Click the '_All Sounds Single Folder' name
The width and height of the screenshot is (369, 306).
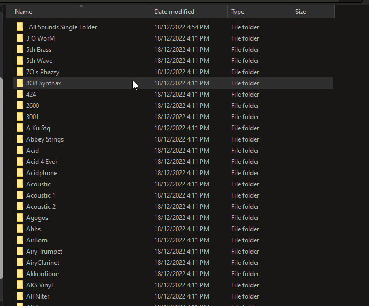pos(61,27)
